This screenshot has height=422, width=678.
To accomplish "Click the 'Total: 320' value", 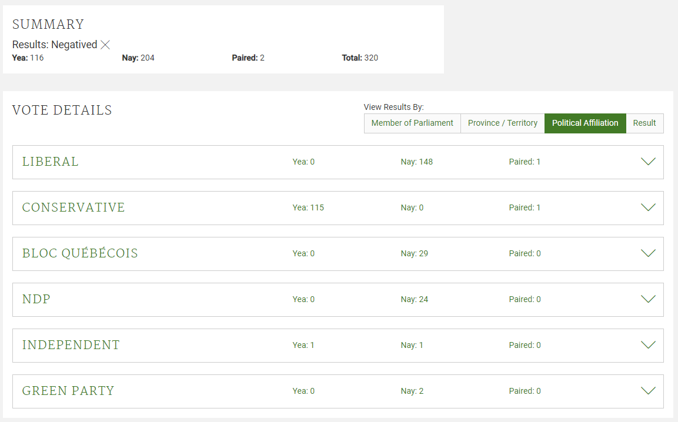I will [360, 58].
